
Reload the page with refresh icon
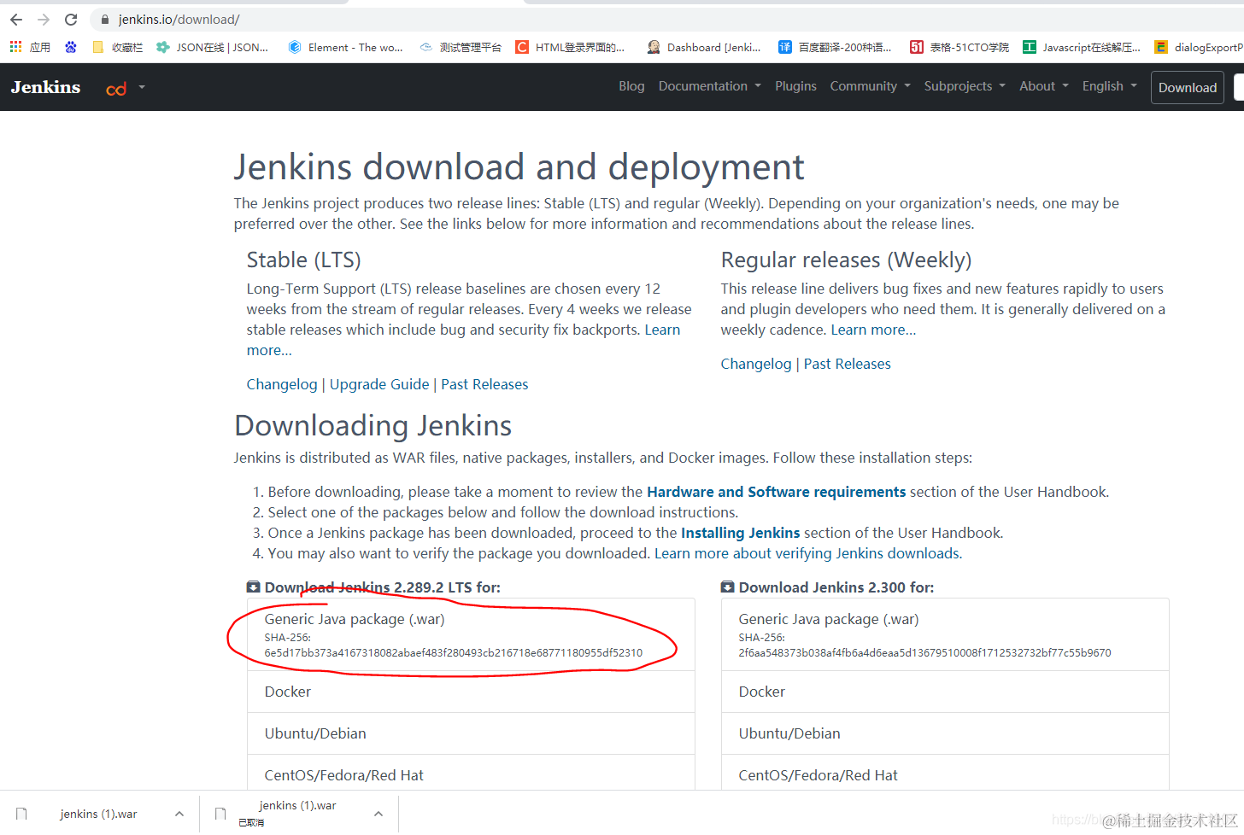(x=71, y=19)
